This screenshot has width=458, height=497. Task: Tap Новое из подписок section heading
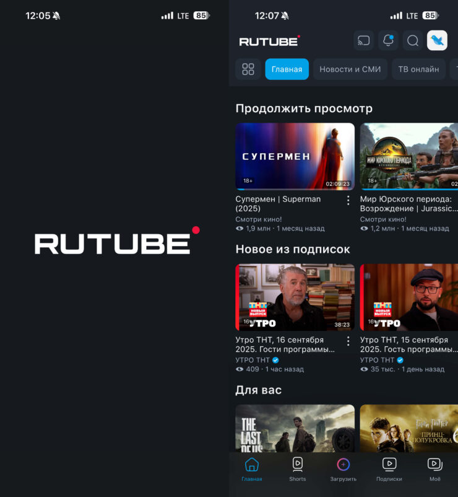click(x=293, y=250)
